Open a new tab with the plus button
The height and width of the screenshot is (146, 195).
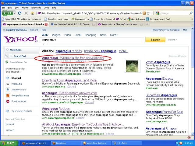coord(147,24)
